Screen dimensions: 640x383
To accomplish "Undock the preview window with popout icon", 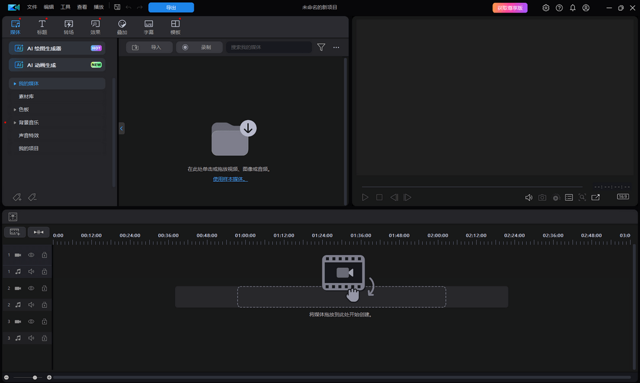I will tap(596, 197).
